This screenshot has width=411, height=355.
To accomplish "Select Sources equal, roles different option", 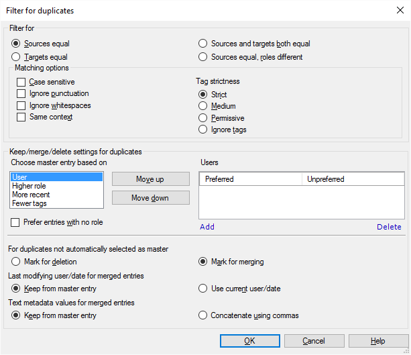I will (x=203, y=57).
